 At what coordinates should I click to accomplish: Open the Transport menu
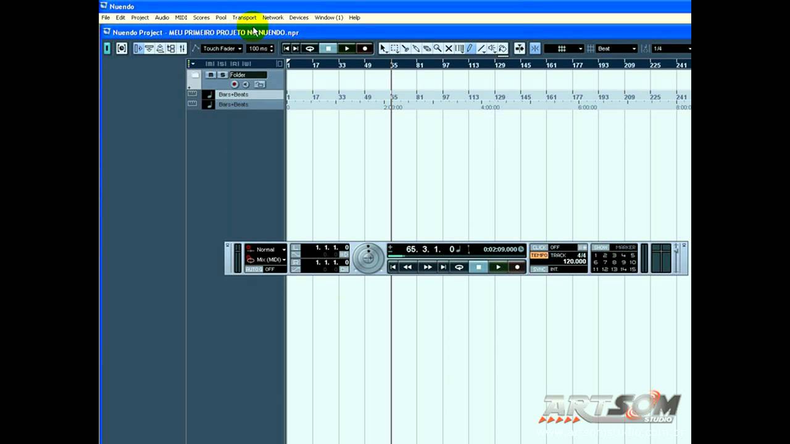(244, 17)
